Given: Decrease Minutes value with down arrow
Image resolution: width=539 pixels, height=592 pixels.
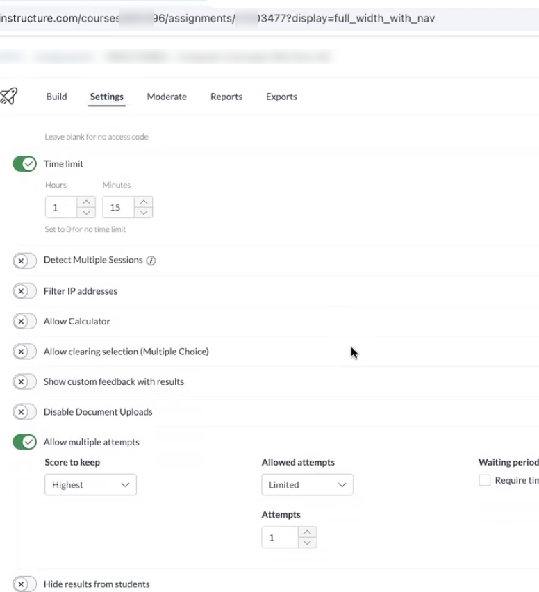Looking at the screenshot, I should (x=144, y=213).
